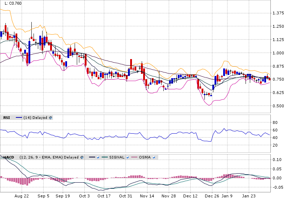Click the blue RSI legend line swatch
The width and height of the screenshot is (287, 201).
coord(19,118)
